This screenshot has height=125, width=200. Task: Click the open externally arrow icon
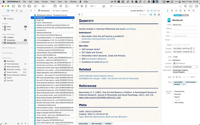(61, 6)
